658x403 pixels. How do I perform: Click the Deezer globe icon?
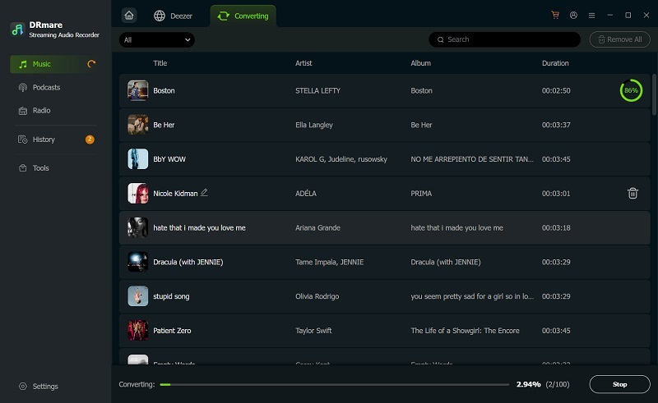[160, 16]
